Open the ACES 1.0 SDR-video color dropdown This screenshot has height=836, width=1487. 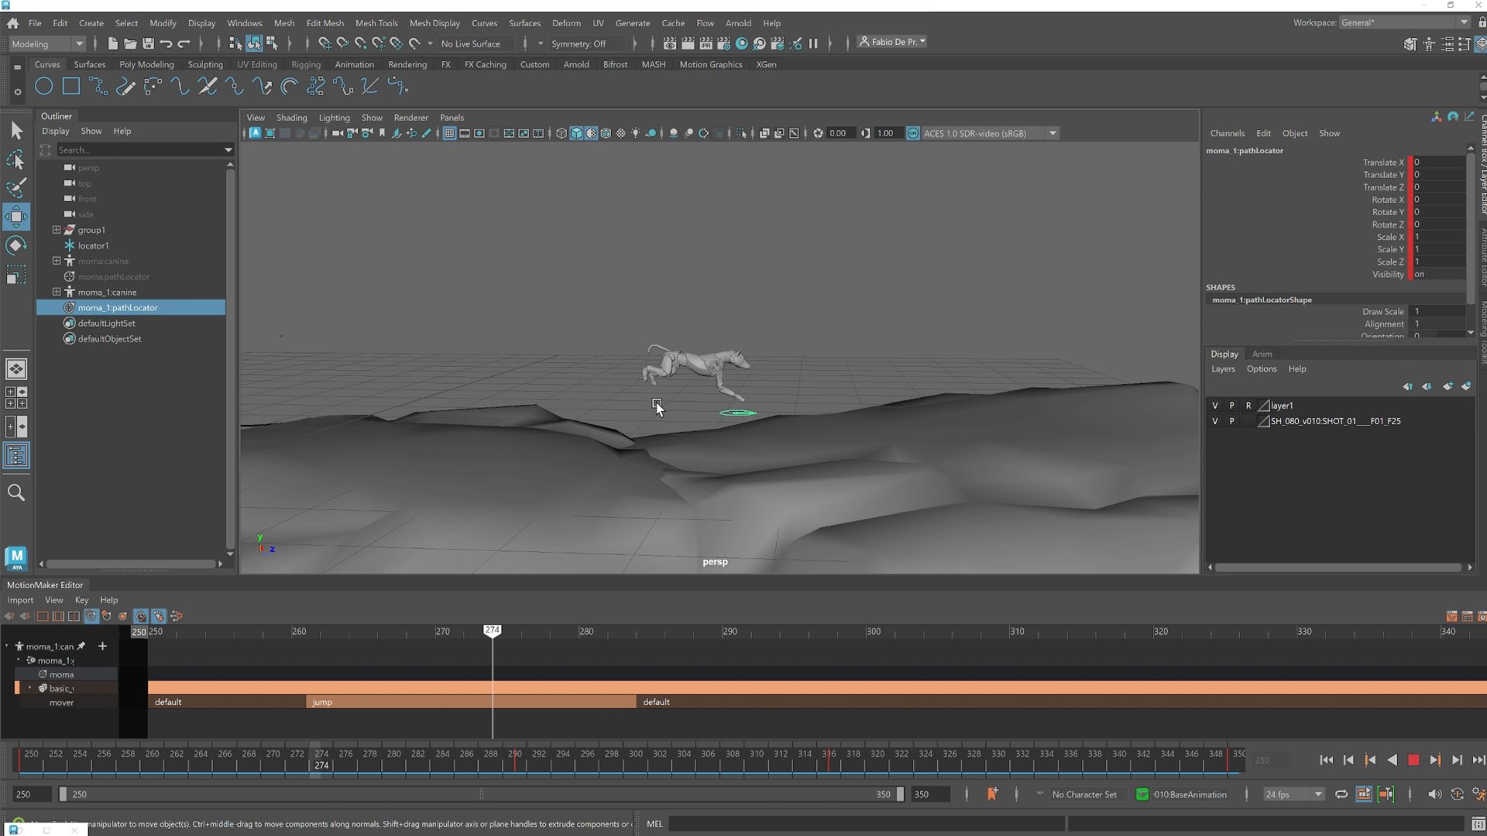(x=1052, y=132)
